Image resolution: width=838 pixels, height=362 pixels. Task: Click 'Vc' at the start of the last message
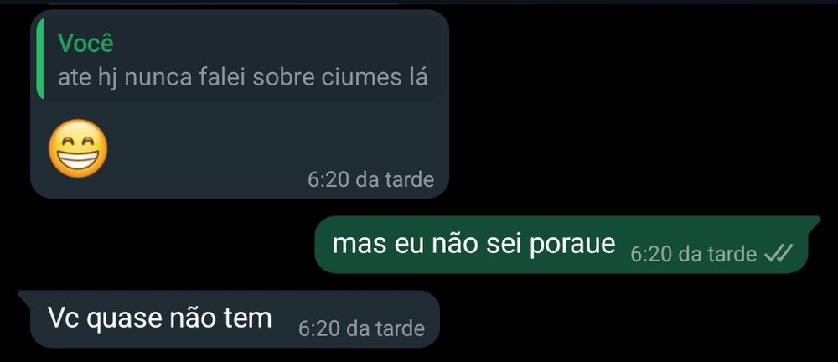65,318
